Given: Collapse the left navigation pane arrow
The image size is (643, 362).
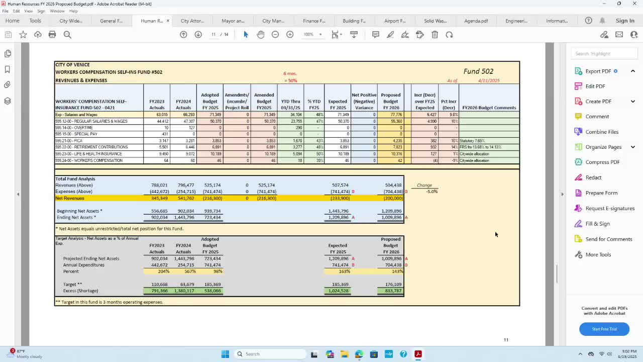Looking at the screenshot, I should coord(18,194).
